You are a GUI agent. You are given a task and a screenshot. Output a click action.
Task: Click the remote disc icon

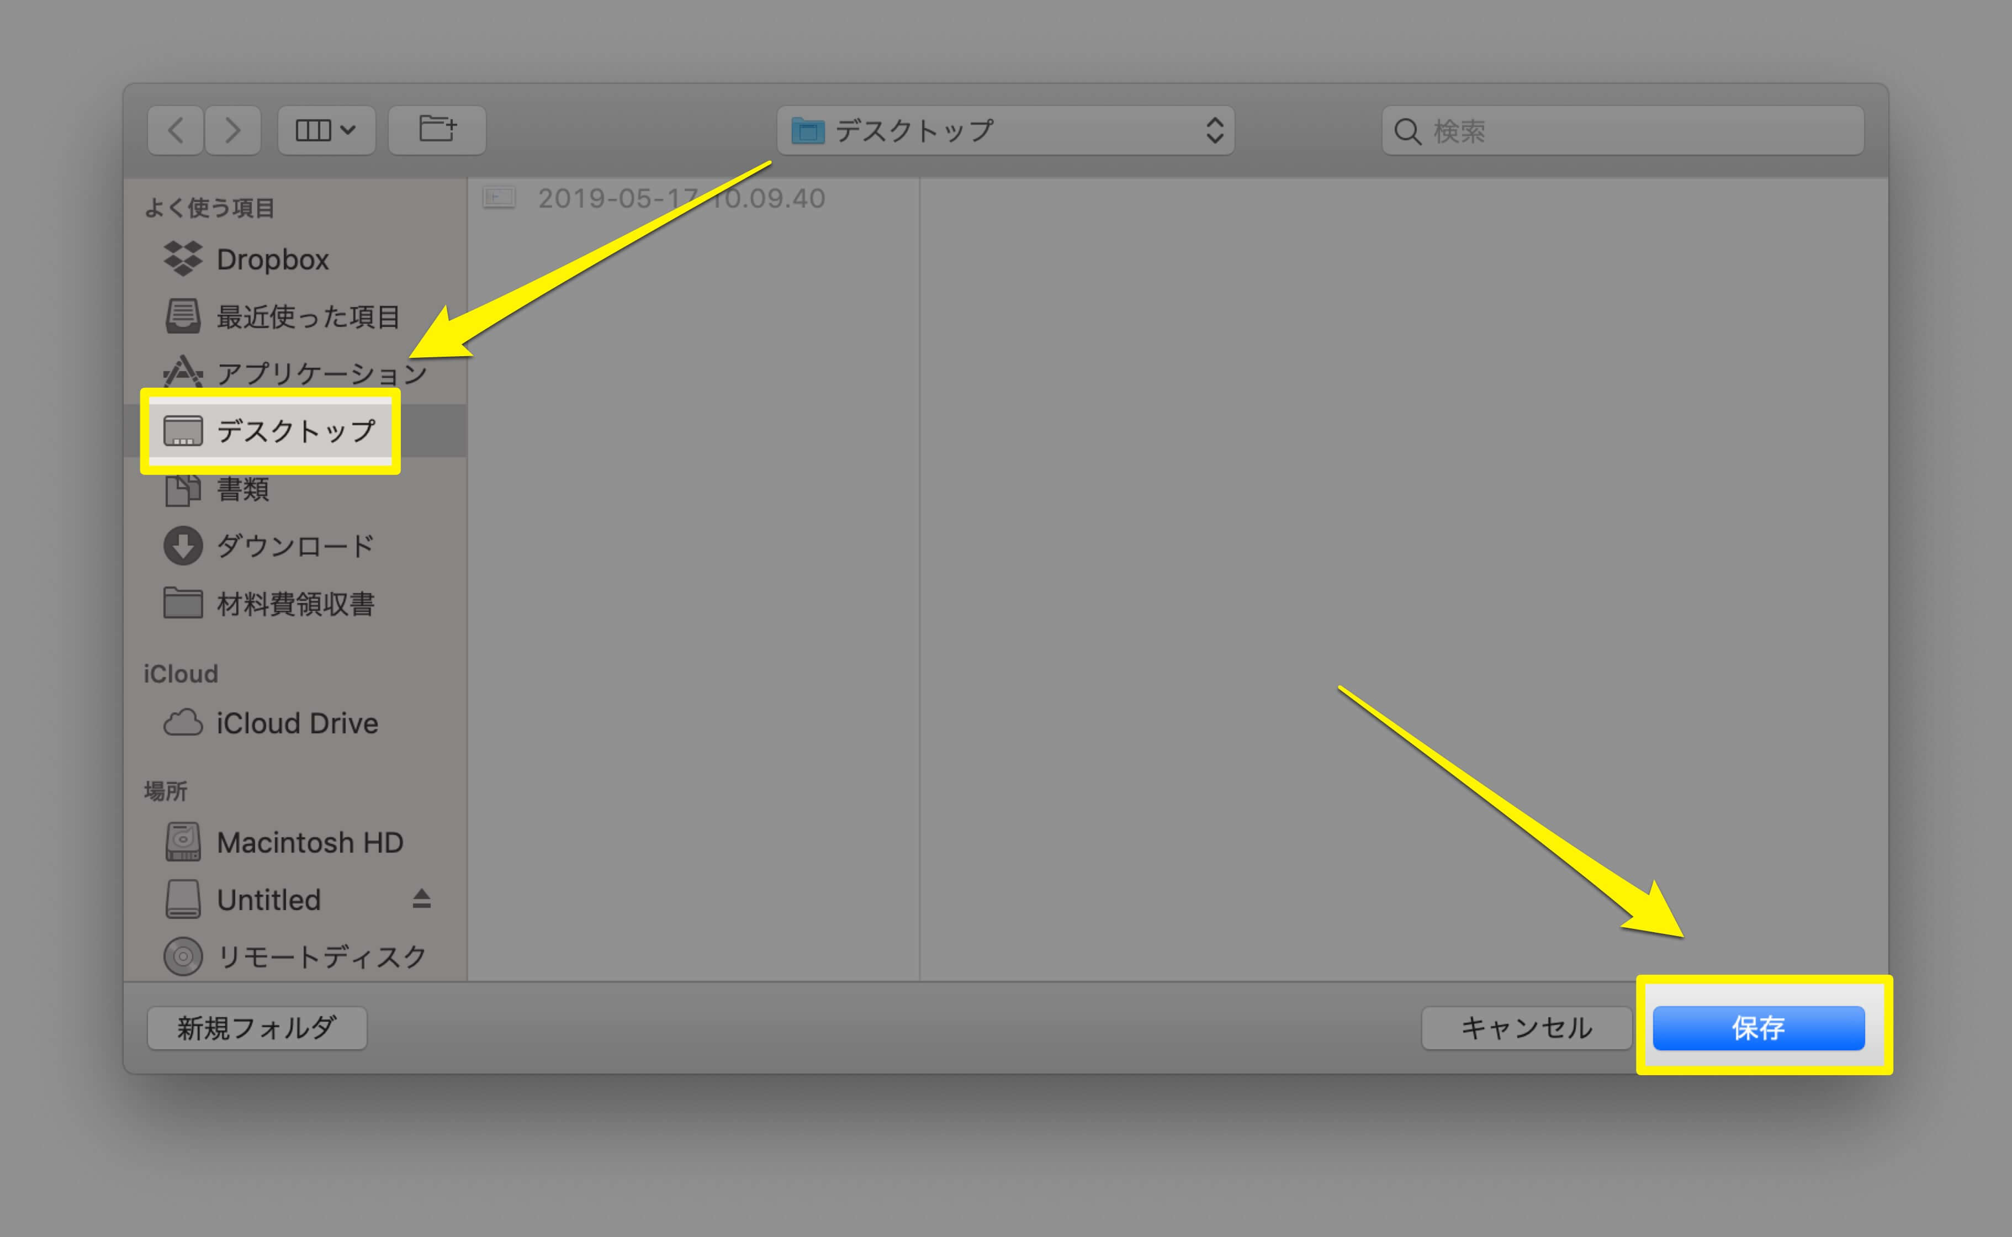tap(183, 956)
